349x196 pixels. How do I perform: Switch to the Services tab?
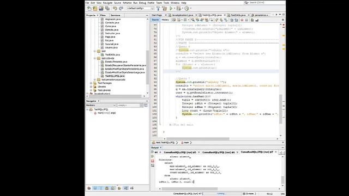(x=115, y=15)
